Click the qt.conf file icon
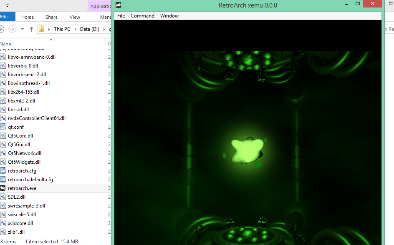The width and height of the screenshot is (394, 245). click(3, 127)
